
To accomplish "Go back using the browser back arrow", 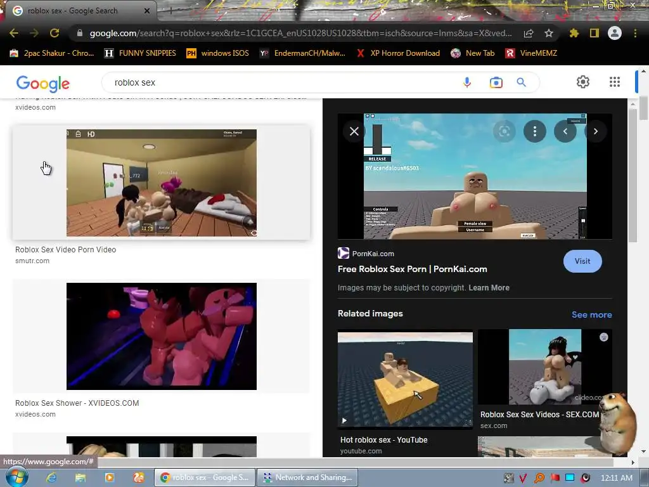I will (x=14, y=33).
